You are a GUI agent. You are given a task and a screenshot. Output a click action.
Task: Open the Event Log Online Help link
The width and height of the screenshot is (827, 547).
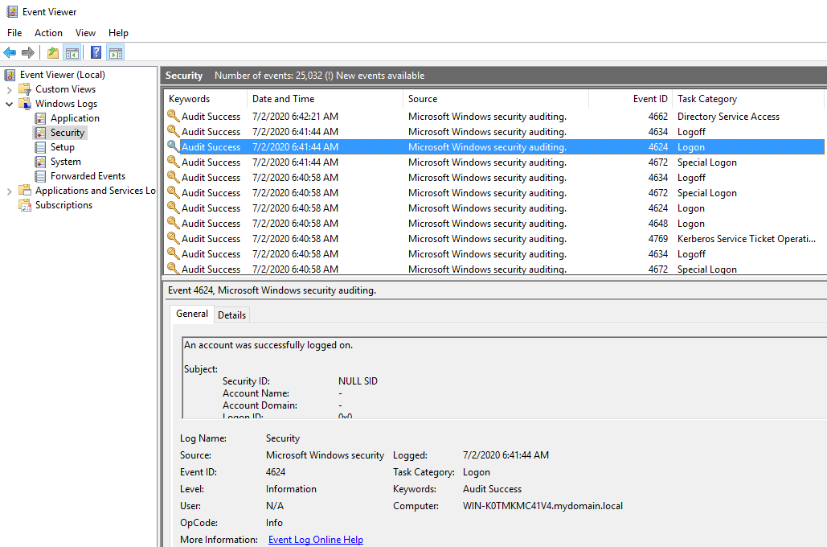(x=315, y=540)
